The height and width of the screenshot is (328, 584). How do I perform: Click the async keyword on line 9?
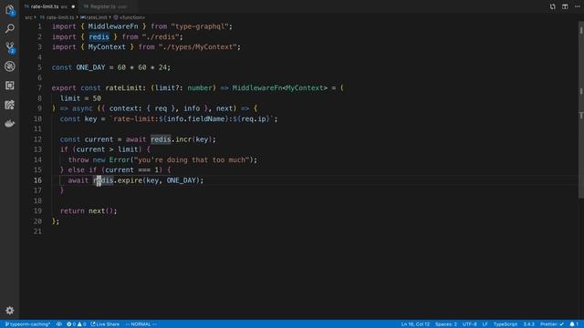click(82, 108)
